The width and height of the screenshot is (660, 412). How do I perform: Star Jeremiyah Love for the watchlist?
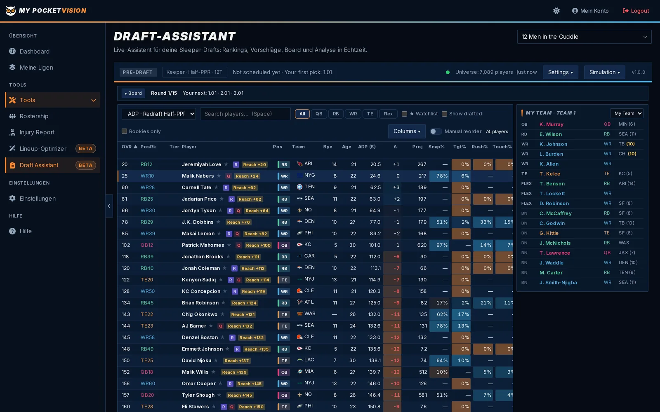point(226,164)
